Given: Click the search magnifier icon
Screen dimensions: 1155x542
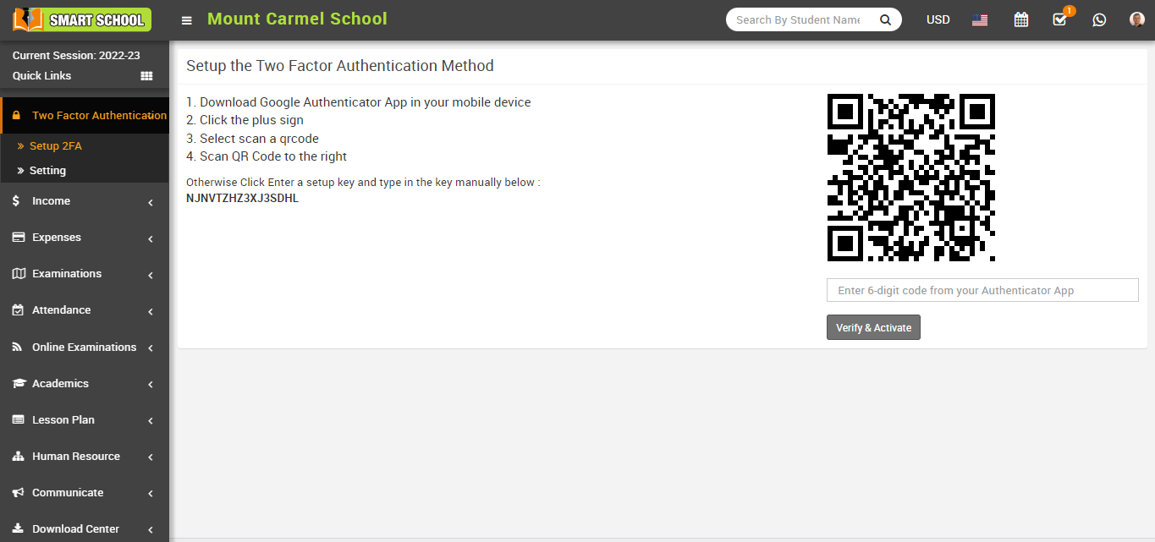Looking at the screenshot, I should tap(885, 19).
